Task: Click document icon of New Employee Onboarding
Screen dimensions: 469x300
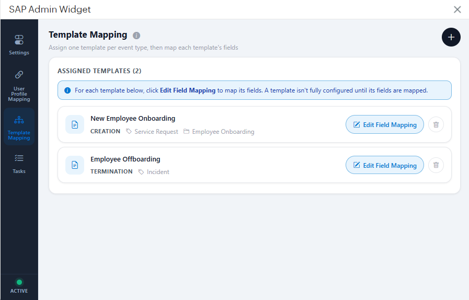Action: 75,124
